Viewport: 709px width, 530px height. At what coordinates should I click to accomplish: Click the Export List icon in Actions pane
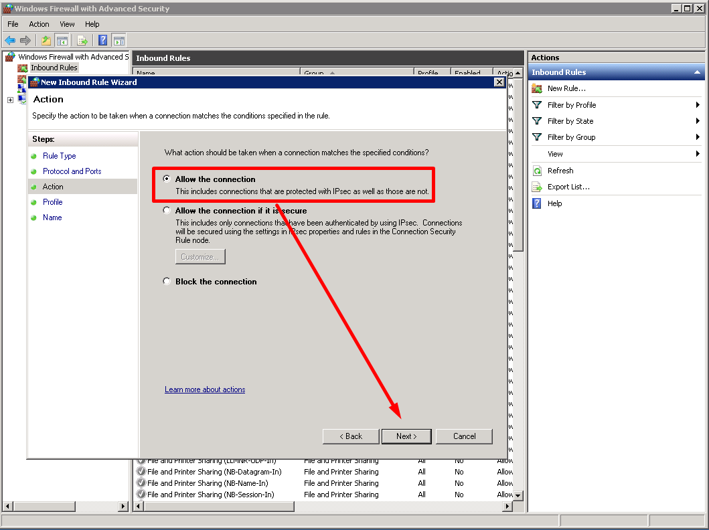pos(538,186)
